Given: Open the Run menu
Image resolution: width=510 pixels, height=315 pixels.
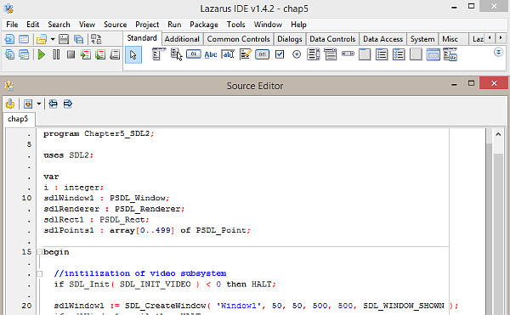Looking at the screenshot, I should pyautogui.click(x=174, y=25).
